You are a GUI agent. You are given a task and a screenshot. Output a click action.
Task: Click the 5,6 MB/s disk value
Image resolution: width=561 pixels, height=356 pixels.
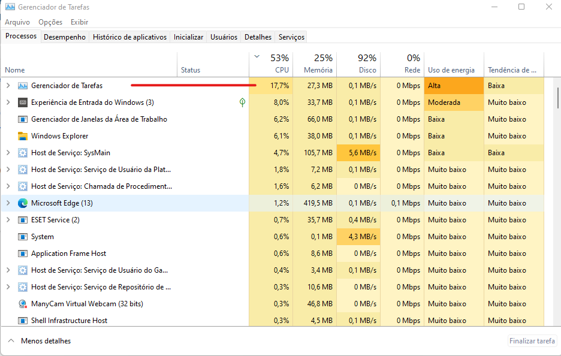tap(358, 153)
